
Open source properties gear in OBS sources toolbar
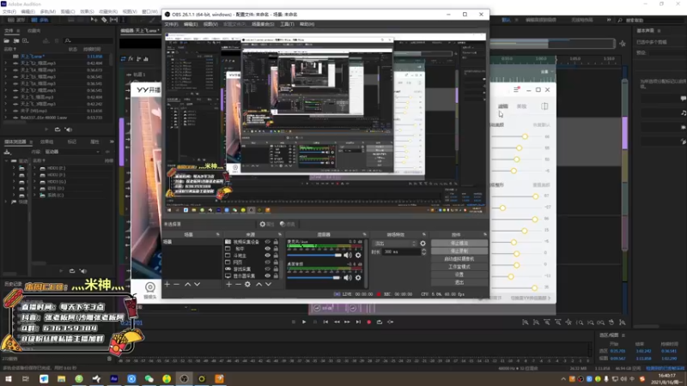[247, 285]
